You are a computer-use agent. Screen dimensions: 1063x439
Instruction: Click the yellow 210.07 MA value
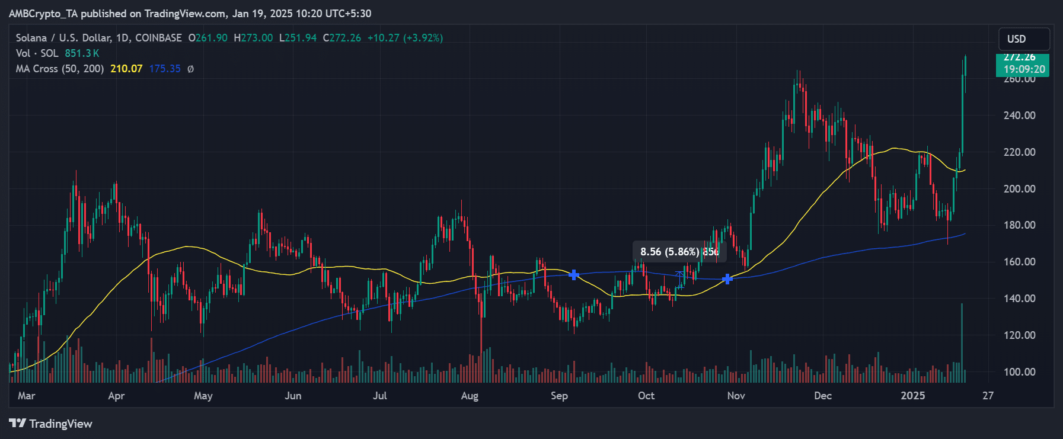pyautogui.click(x=126, y=69)
